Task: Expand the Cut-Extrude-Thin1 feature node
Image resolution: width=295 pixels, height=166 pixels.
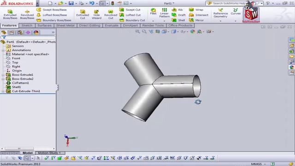Action: point(3,91)
